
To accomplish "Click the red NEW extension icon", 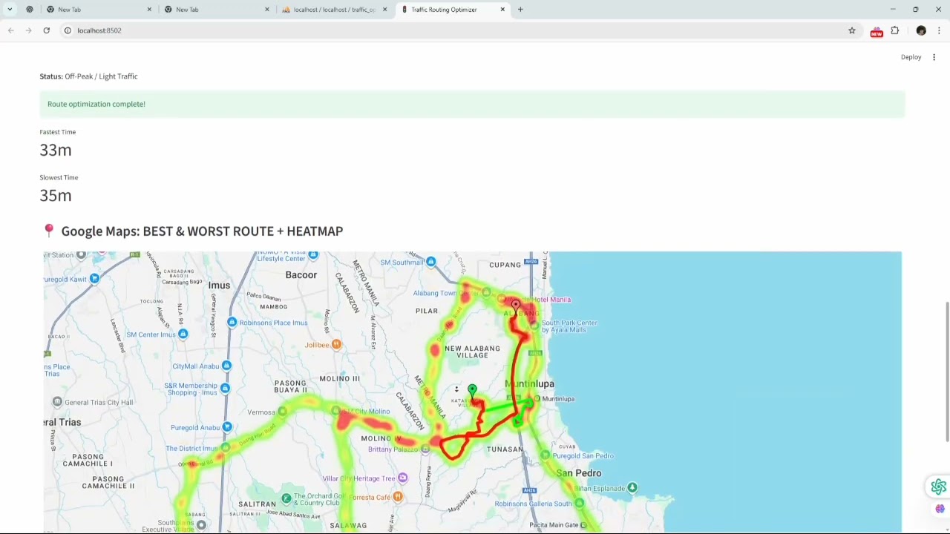I will [877, 31].
